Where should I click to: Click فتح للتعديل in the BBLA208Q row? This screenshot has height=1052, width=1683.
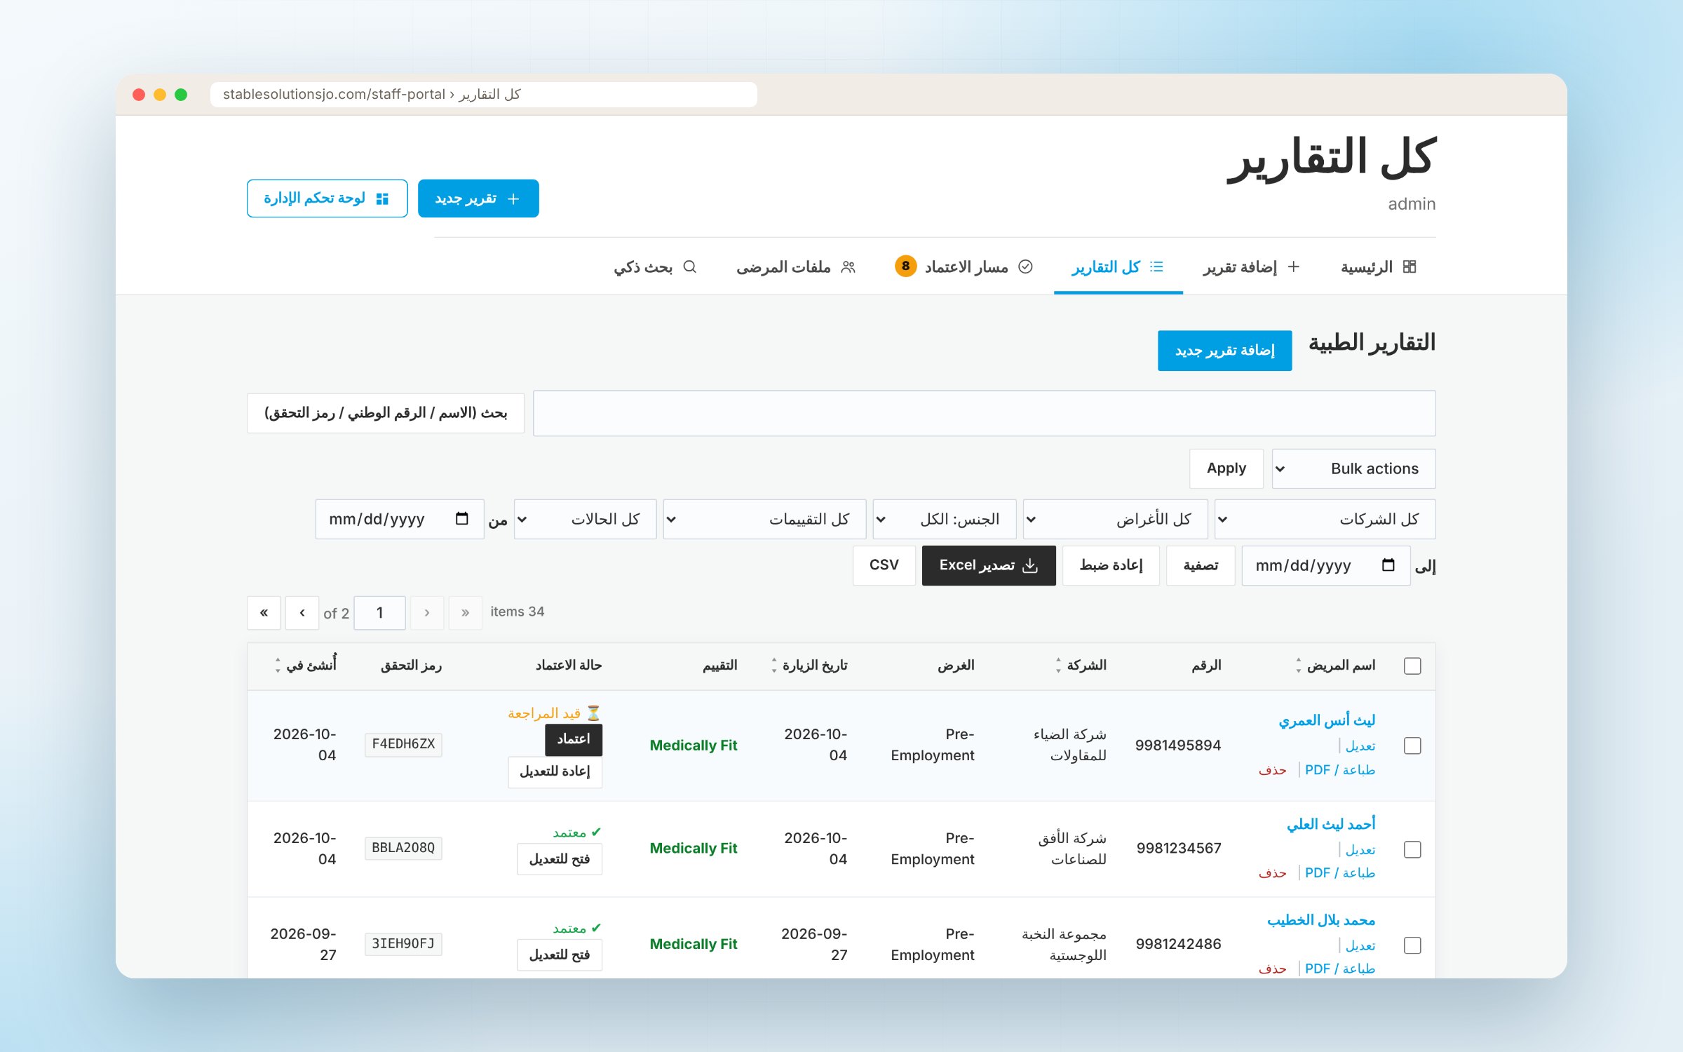[x=559, y=859]
